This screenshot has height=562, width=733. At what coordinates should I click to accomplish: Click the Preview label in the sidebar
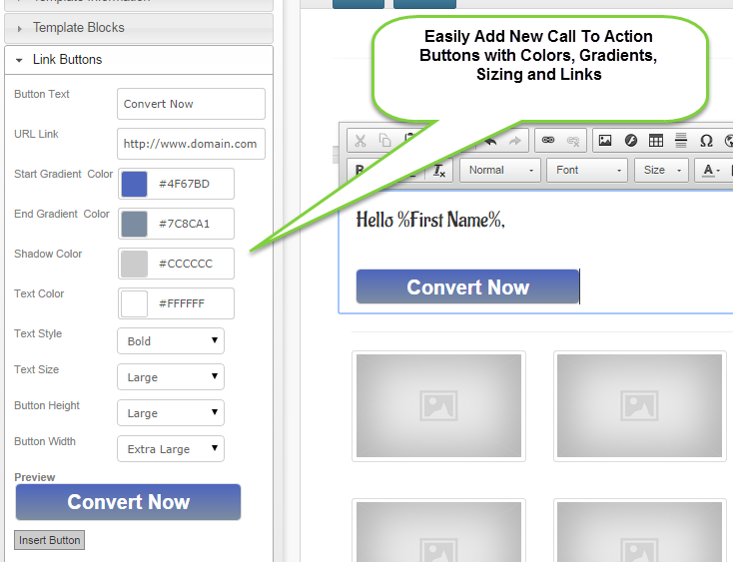pyautogui.click(x=35, y=477)
